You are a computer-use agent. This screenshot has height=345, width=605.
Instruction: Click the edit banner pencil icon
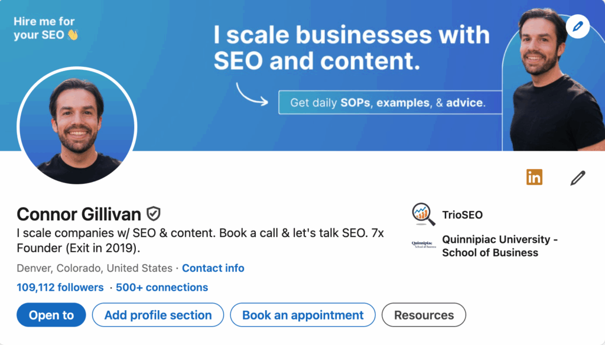[577, 27]
